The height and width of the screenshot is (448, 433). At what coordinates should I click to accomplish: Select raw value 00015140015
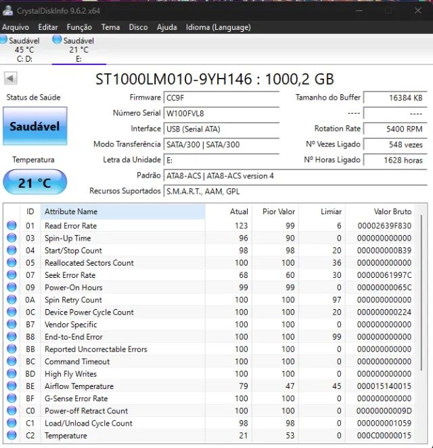point(384,386)
